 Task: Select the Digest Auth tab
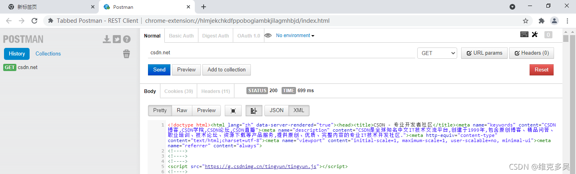point(216,36)
